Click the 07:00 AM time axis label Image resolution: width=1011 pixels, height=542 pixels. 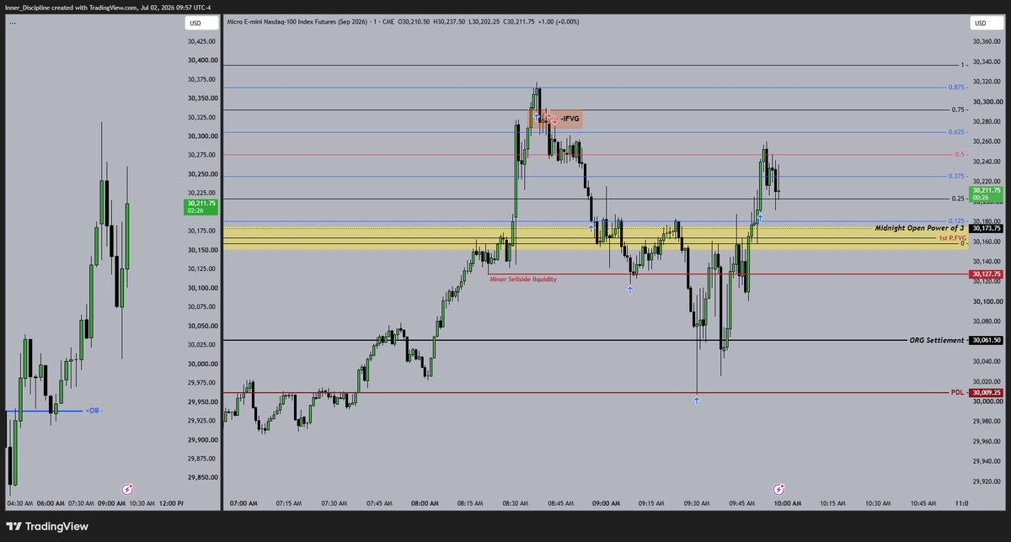pyautogui.click(x=243, y=503)
